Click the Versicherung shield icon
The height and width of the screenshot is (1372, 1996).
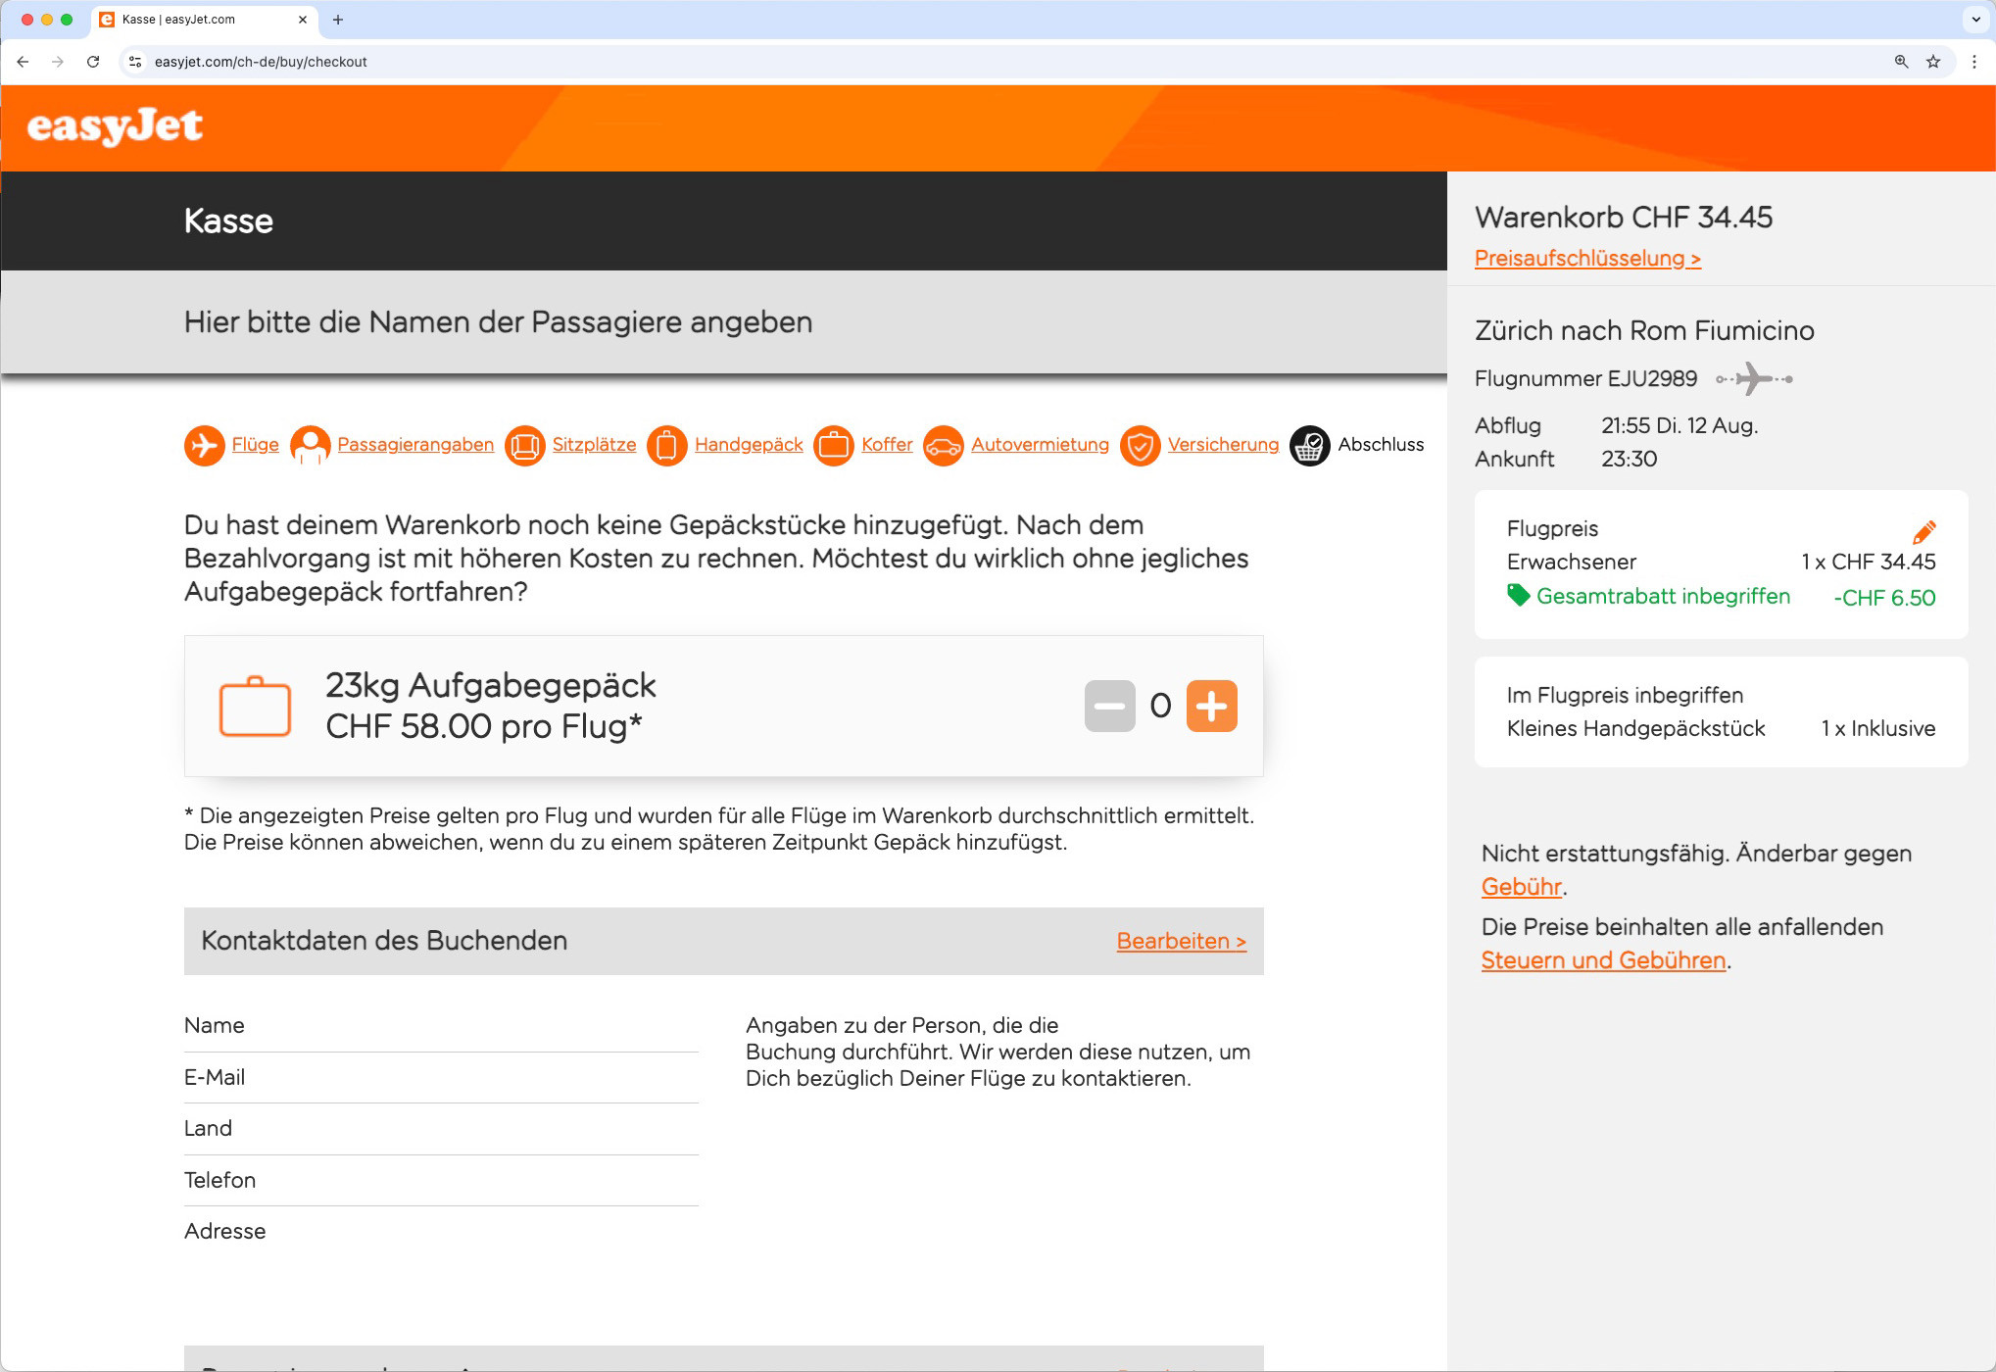[1141, 445]
